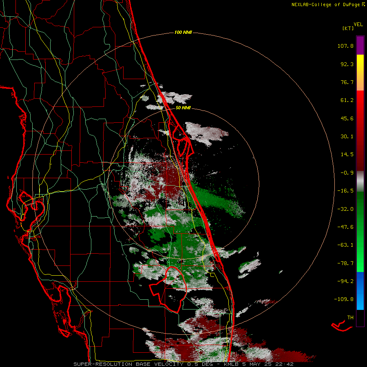Click the [KT] units label
The height and width of the screenshot is (367, 367).
(348, 28)
